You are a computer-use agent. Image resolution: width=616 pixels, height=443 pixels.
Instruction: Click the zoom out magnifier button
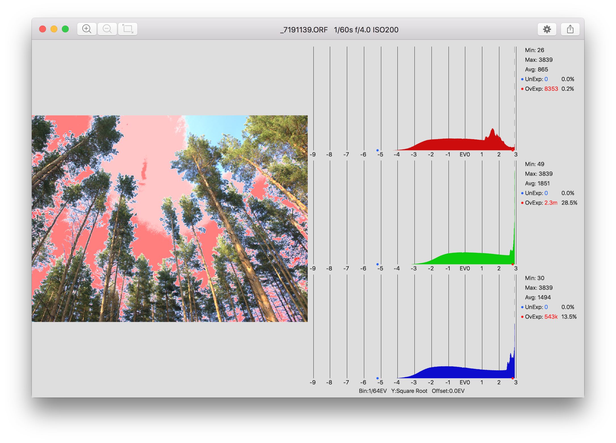(107, 29)
